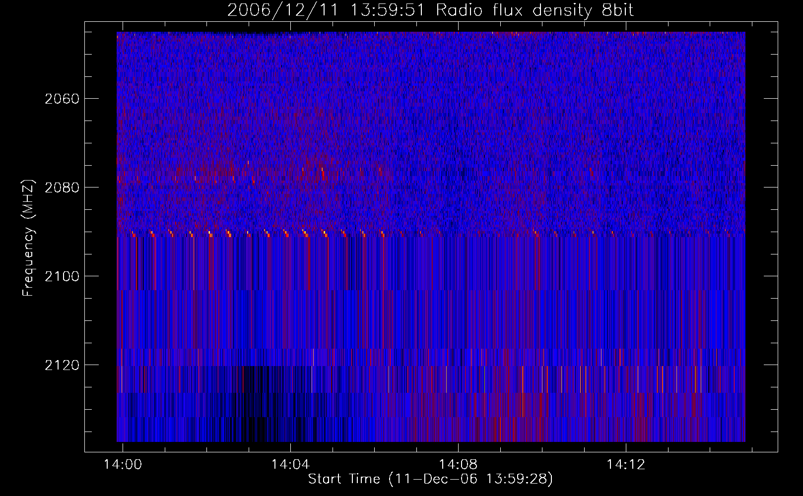Click the 14:04 time tick label
This screenshot has width=803, height=496.
290,464
